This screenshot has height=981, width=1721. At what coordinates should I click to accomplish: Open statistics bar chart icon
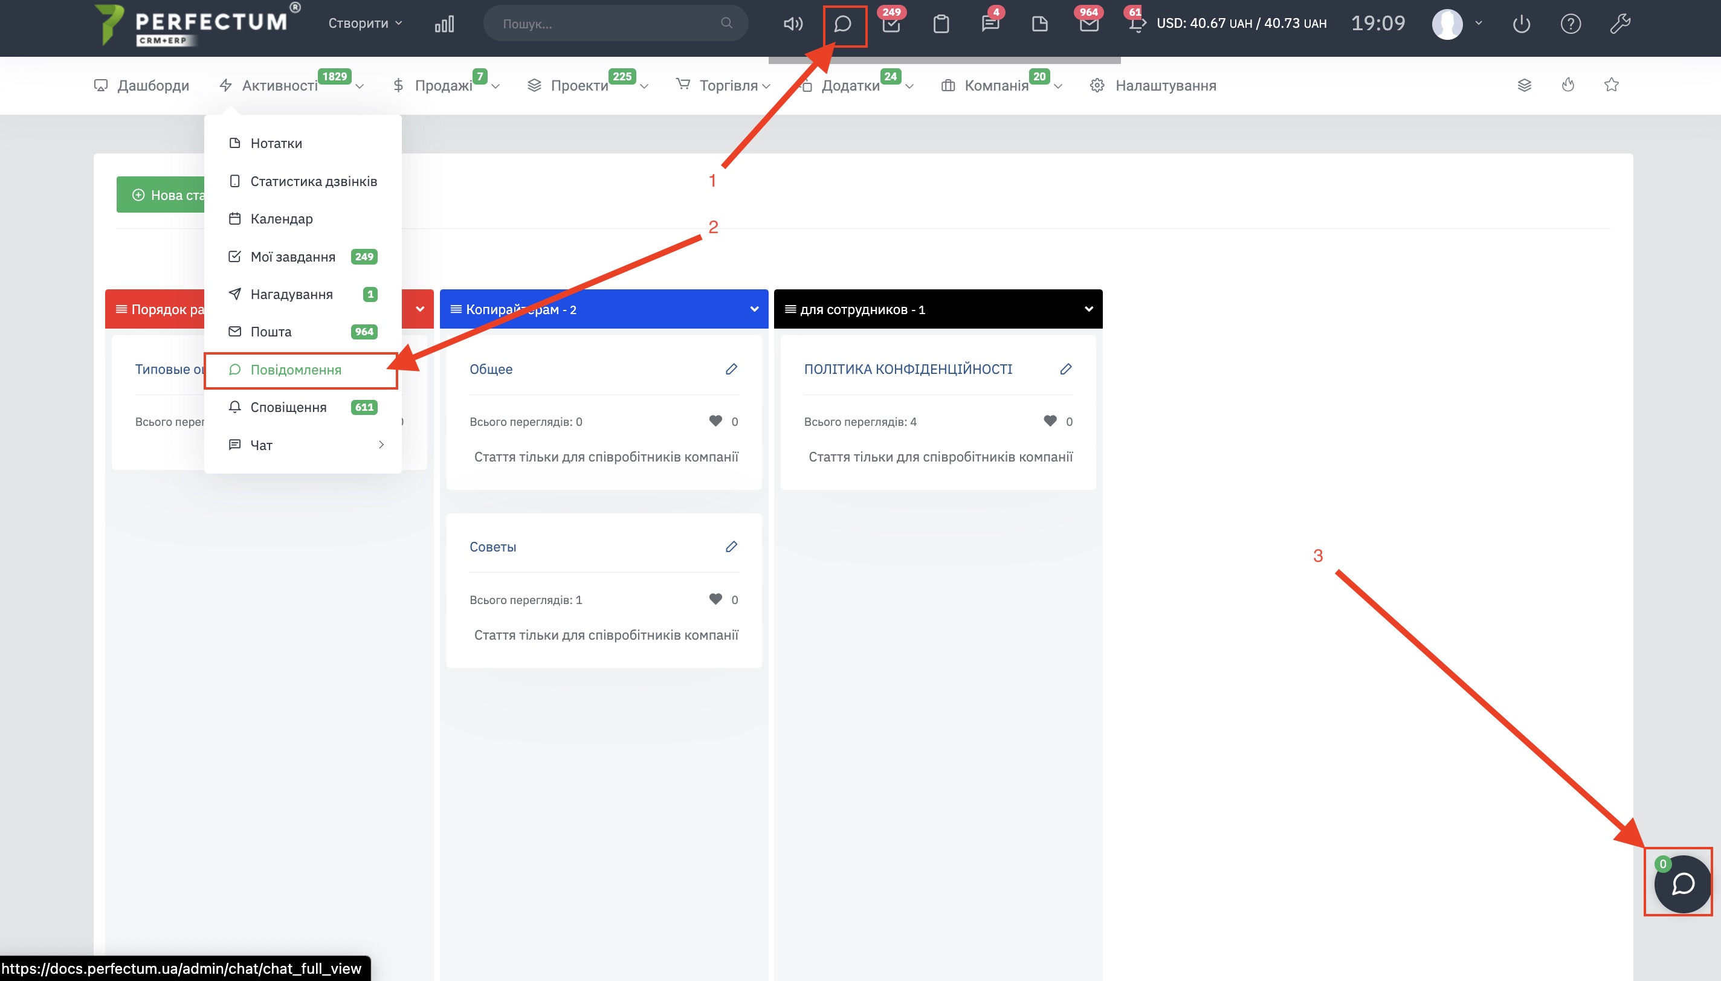[x=444, y=25]
